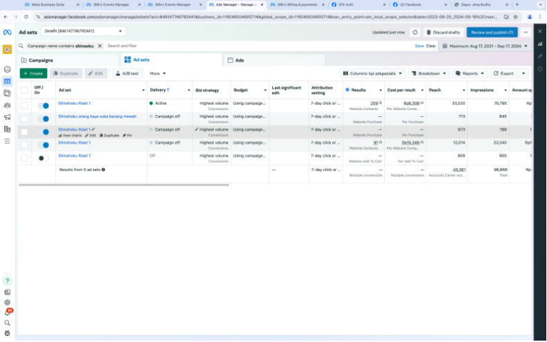Click the Meta logo icon
The height and width of the screenshot is (342, 547).
point(7,32)
